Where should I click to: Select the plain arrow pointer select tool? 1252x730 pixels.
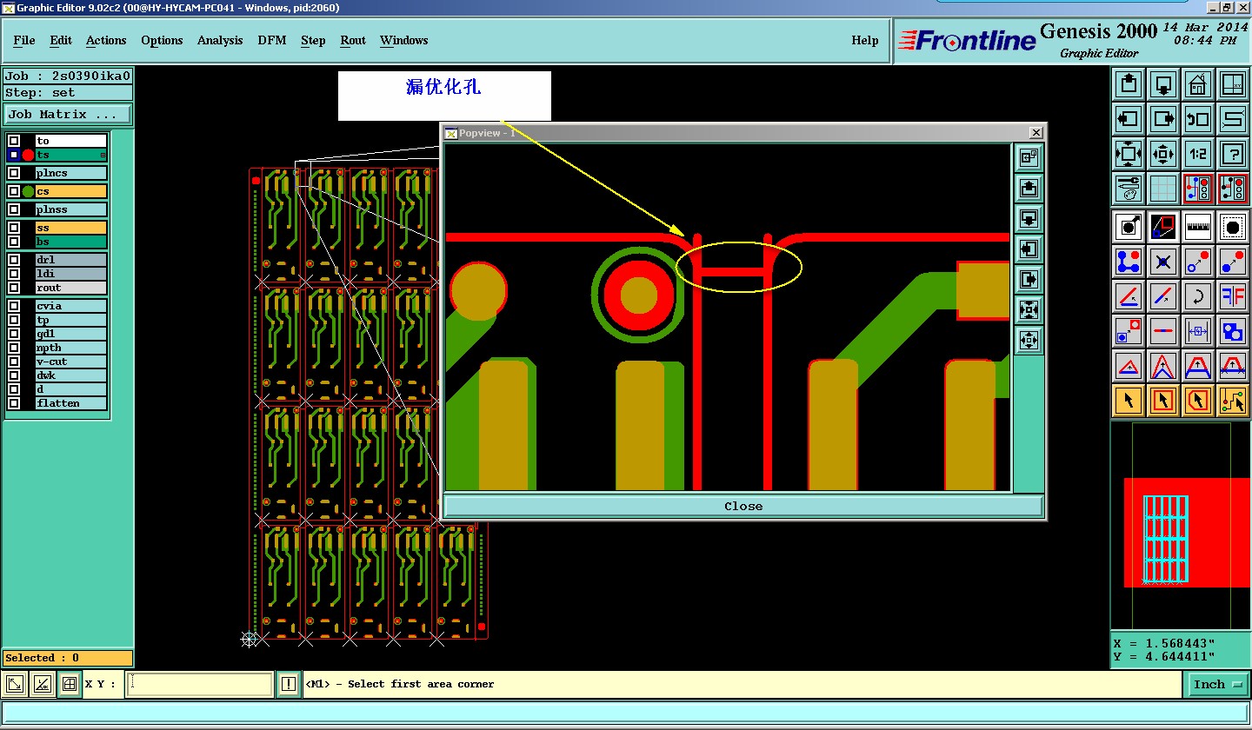(1129, 401)
